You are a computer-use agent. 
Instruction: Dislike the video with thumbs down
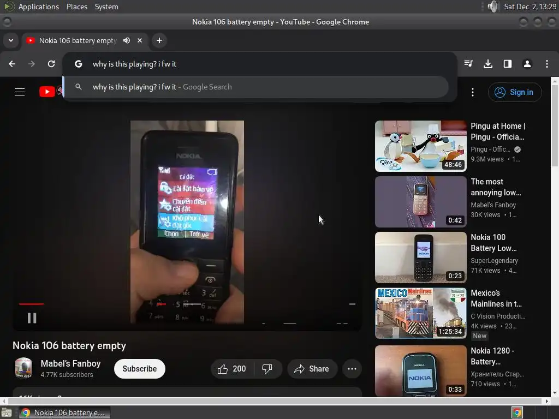click(267, 369)
